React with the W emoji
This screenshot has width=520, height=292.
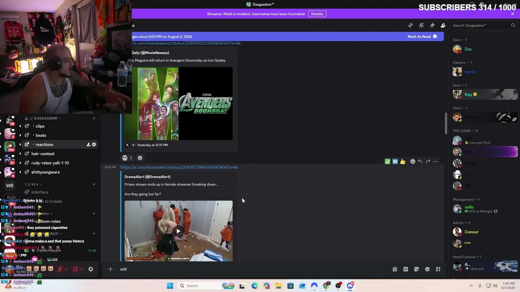coord(395,161)
